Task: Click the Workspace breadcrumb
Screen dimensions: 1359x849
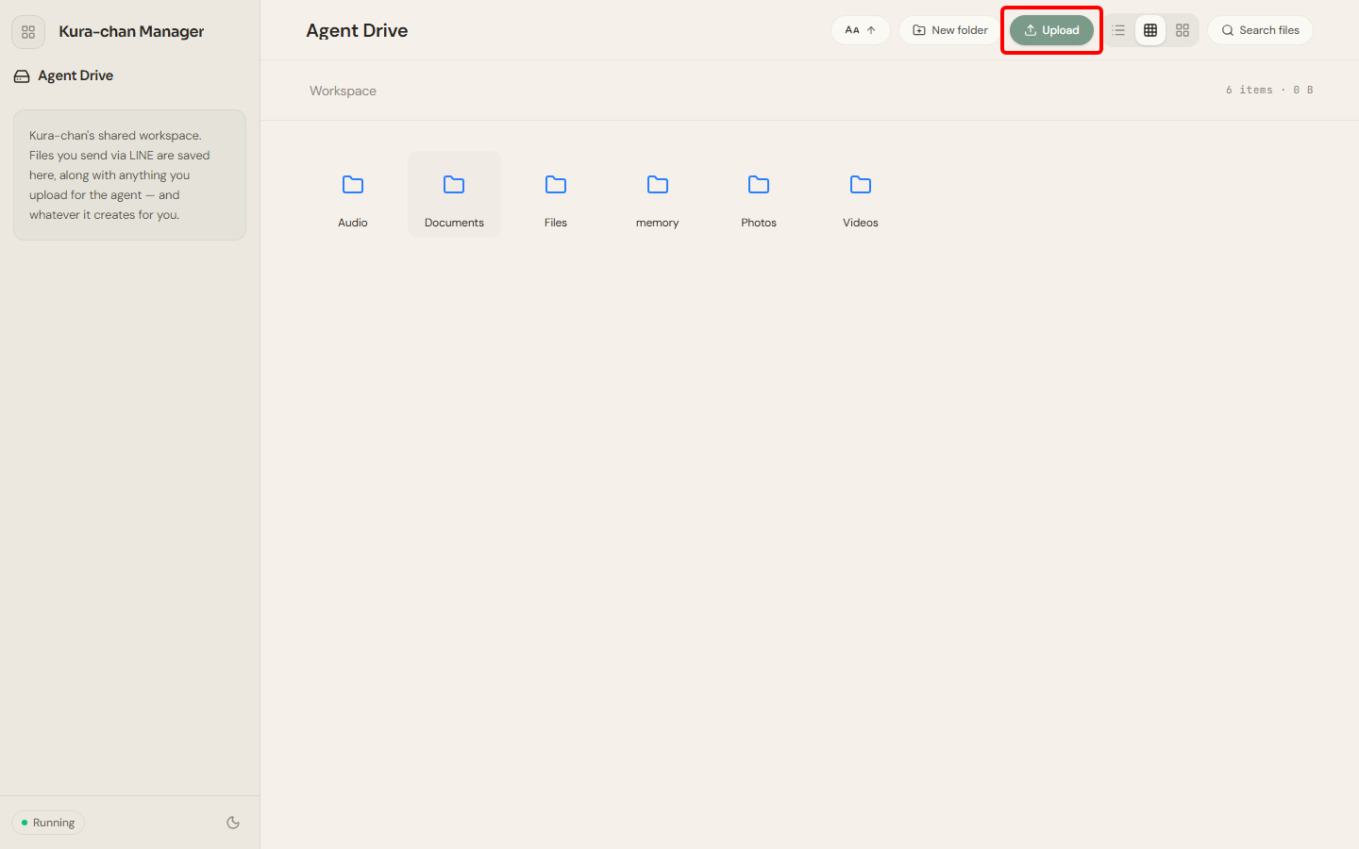Action: pyautogui.click(x=343, y=91)
